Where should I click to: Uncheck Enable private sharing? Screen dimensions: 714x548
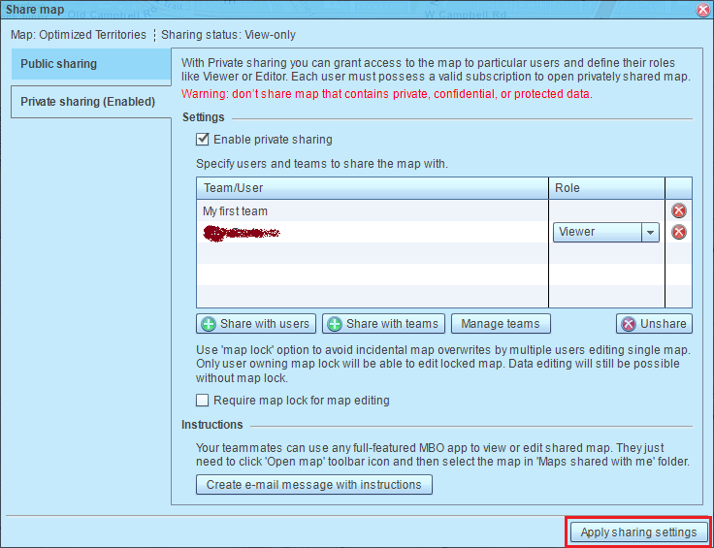click(x=203, y=140)
